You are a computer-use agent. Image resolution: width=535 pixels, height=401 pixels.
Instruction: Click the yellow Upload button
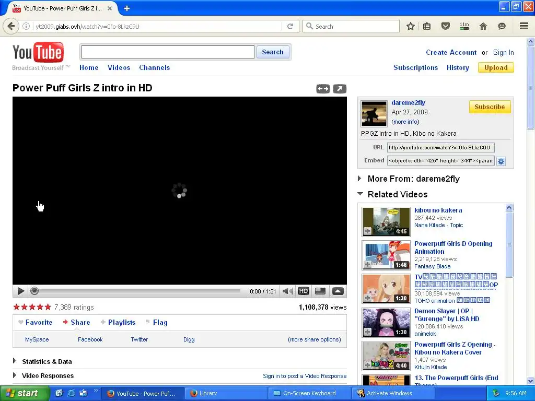tap(496, 67)
